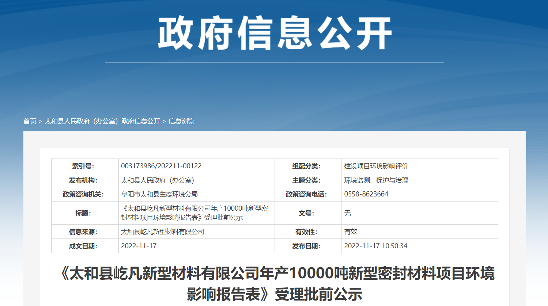Click the 政策咨询机关 label
548x306 pixels.
(83, 194)
